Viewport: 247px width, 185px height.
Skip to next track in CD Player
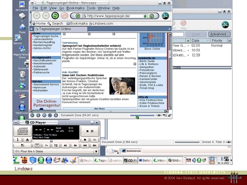click(95, 146)
